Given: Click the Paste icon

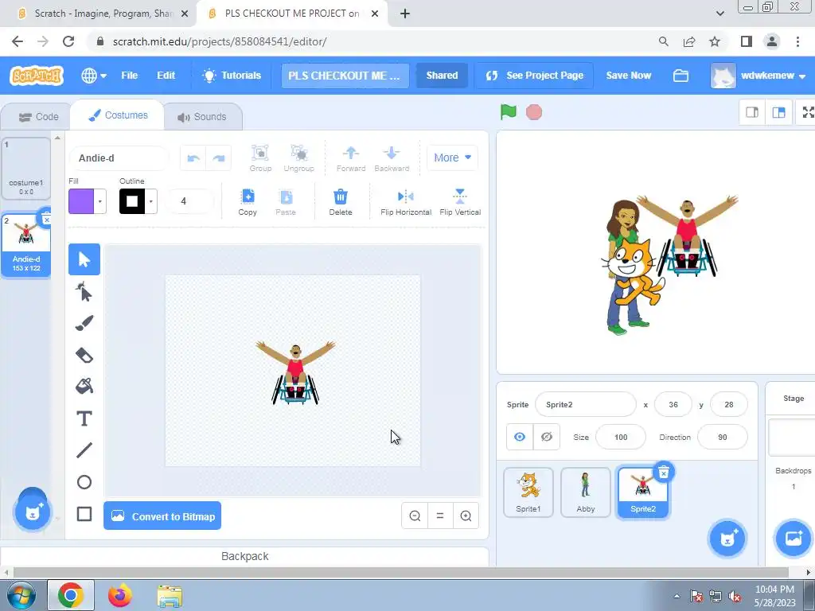Looking at the screenshot, I should (x=286, y=202).
